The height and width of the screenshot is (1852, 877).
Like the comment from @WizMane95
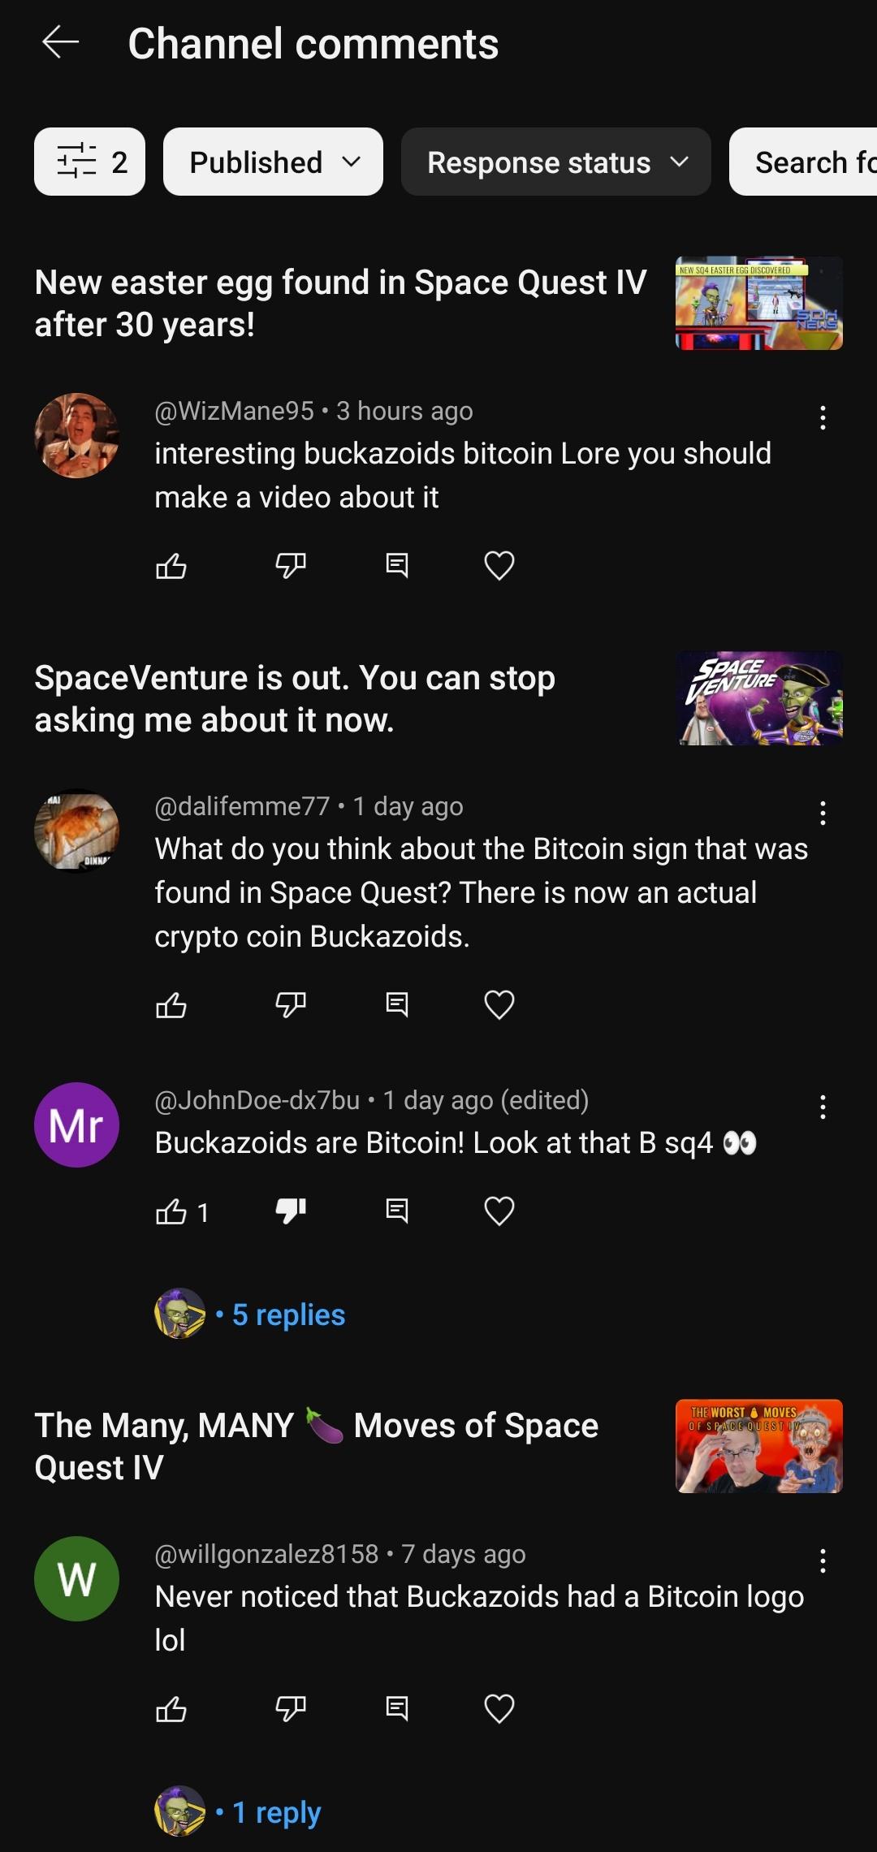(171, 565)
